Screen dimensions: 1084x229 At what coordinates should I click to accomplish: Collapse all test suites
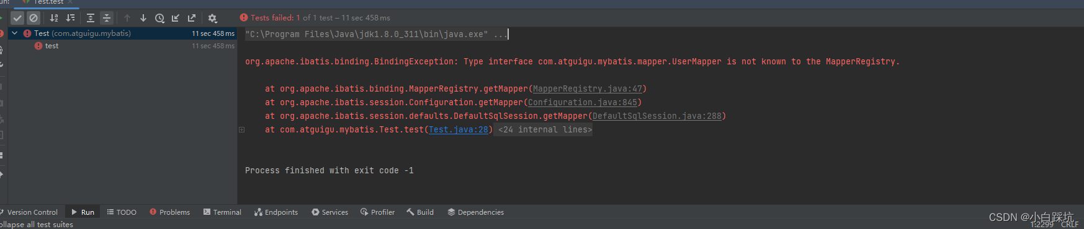(x=107, y=18)
